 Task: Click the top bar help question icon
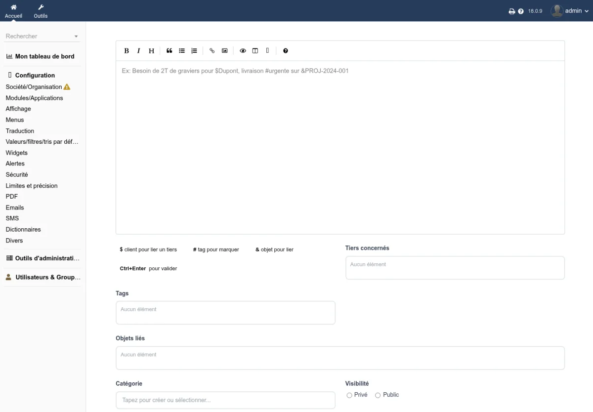[x=521, y=11]
